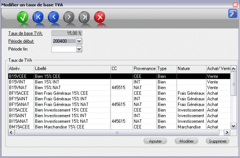Close the Modifier un taux window
The width and height of the screenshot is (240, 158).
[x=235, y=4]
